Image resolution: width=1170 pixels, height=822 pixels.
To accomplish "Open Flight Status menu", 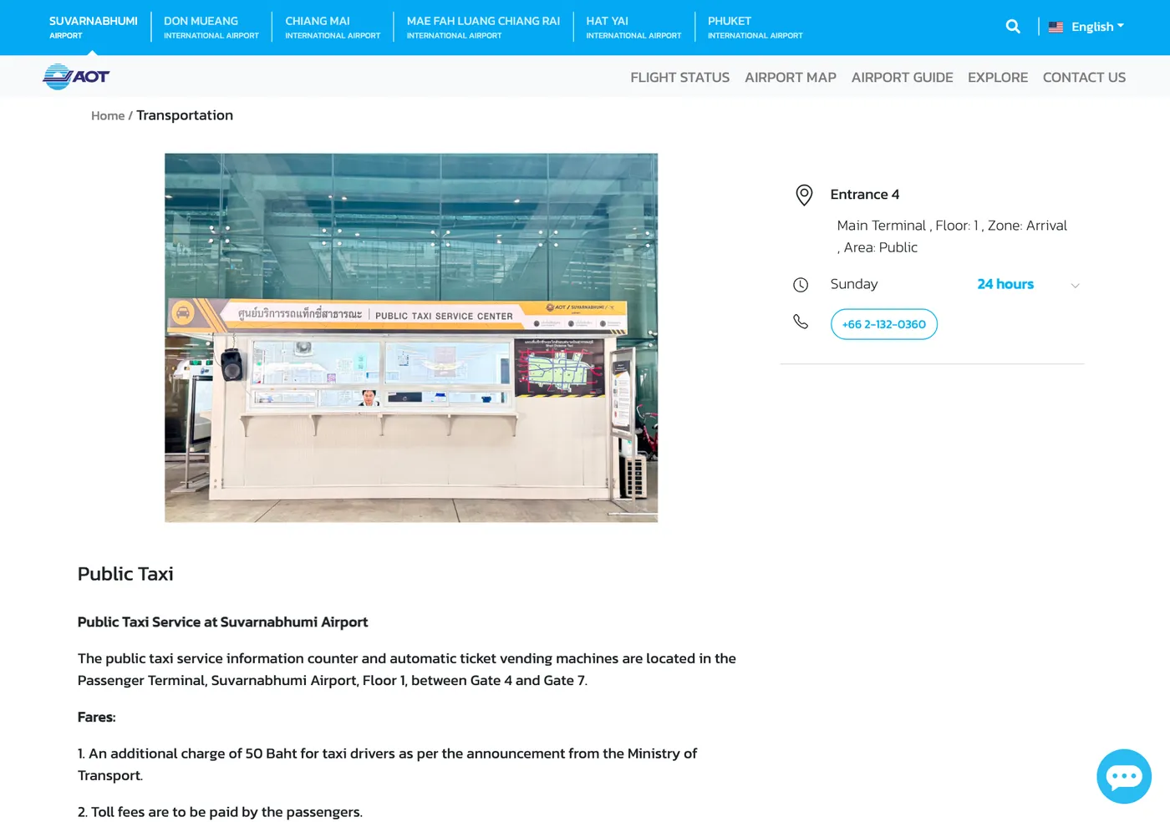I will pos(680,77).
